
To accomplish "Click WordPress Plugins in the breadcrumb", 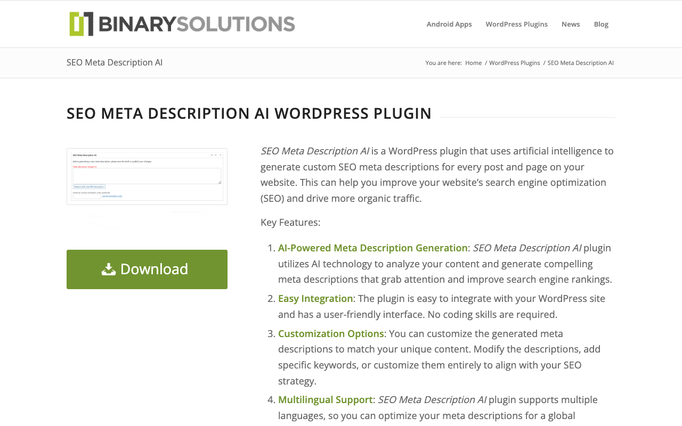I will pyautogui.click(x=514, y=63).
